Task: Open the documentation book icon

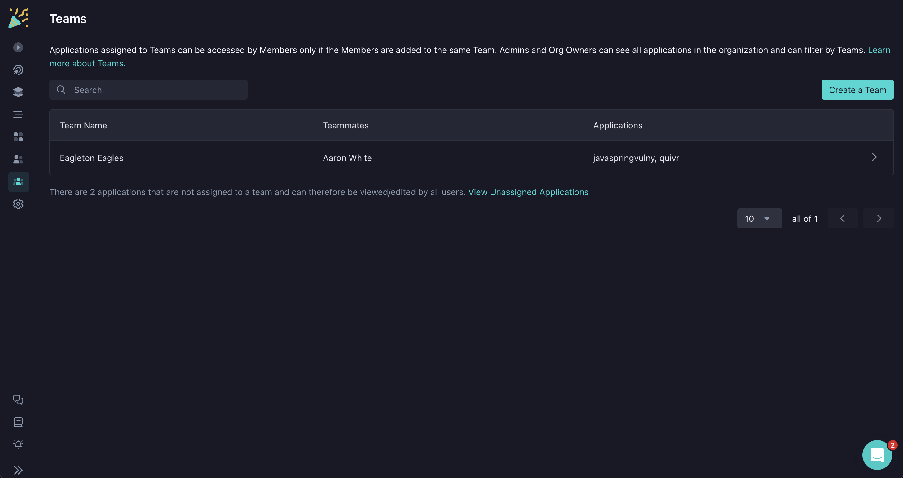Action: coord(18,422)
